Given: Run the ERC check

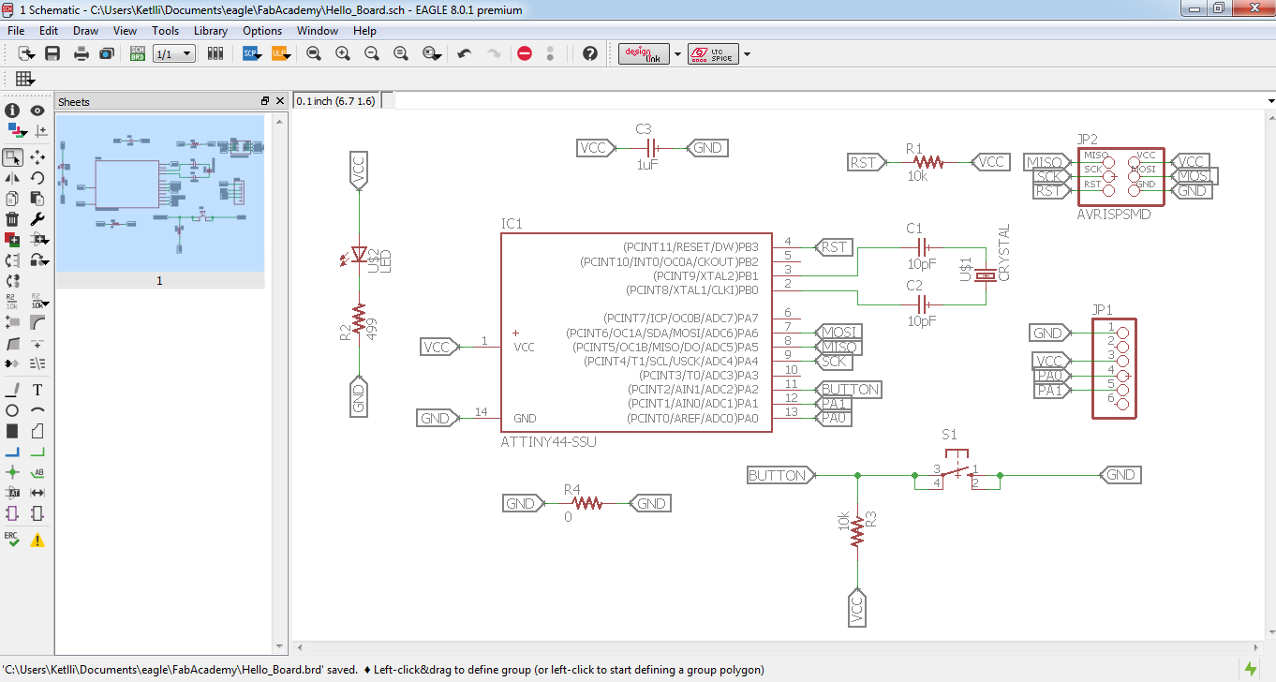Looking at the screenshot, I should 13,540.
